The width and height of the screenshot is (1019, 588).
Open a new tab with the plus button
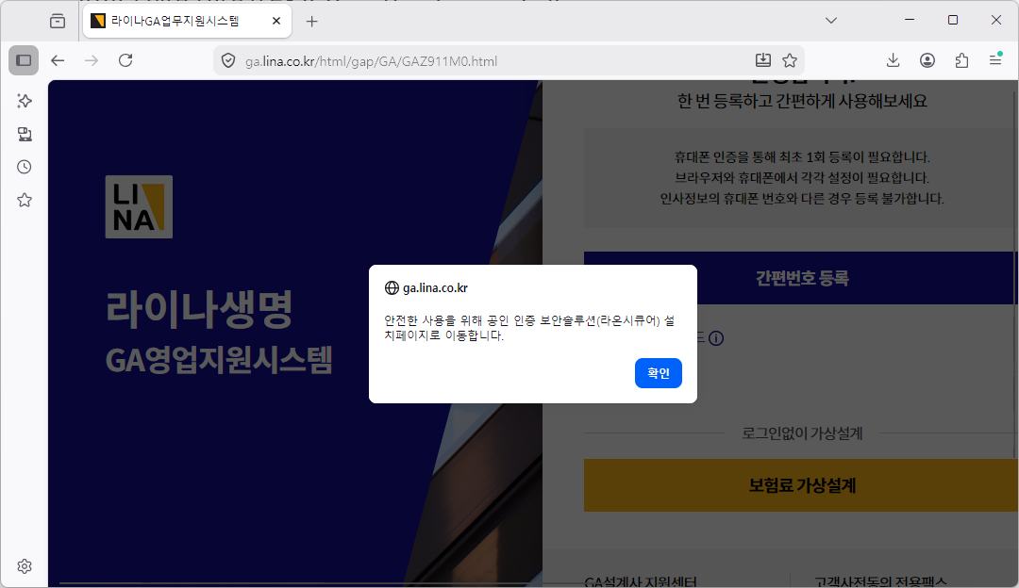click(312, 22)
